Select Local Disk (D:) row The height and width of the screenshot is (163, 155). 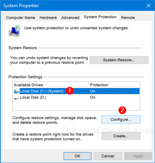tap(77, 97)
